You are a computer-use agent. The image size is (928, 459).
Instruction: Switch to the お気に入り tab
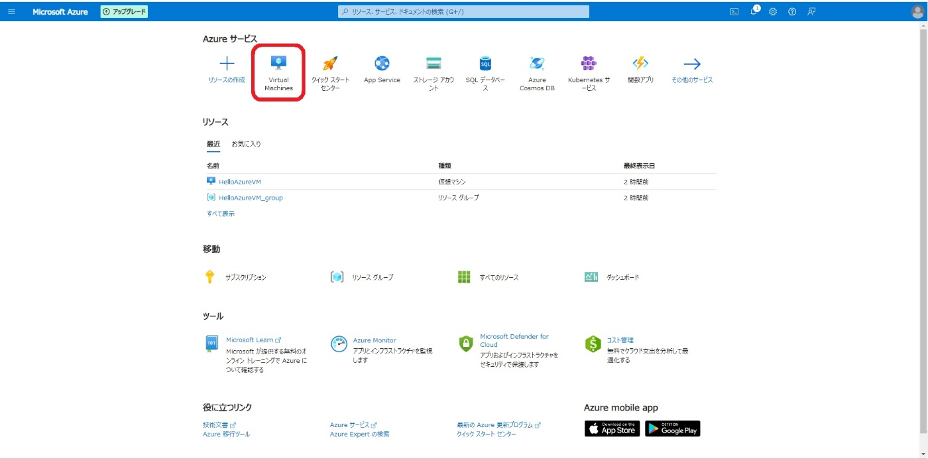point(246,144)
